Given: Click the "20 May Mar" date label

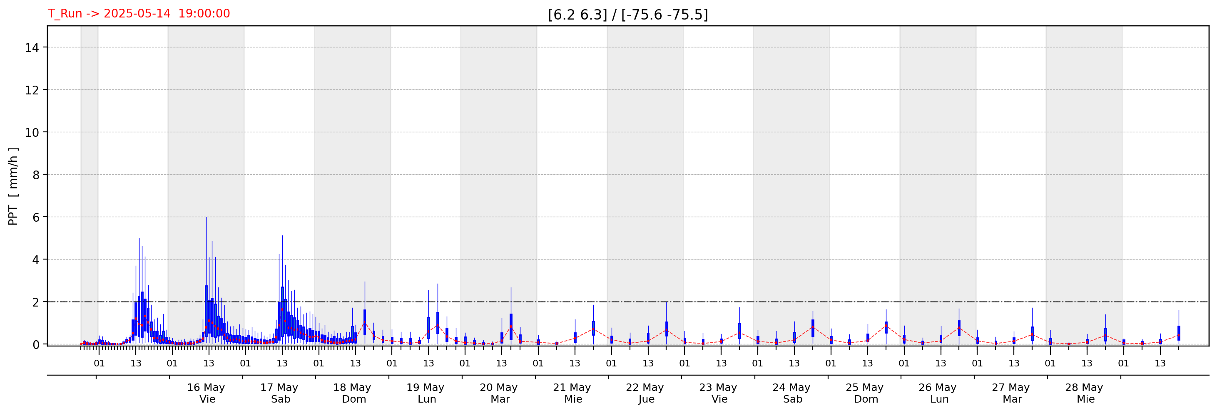Looking at the screenshot, I should [x=499, y=393].
